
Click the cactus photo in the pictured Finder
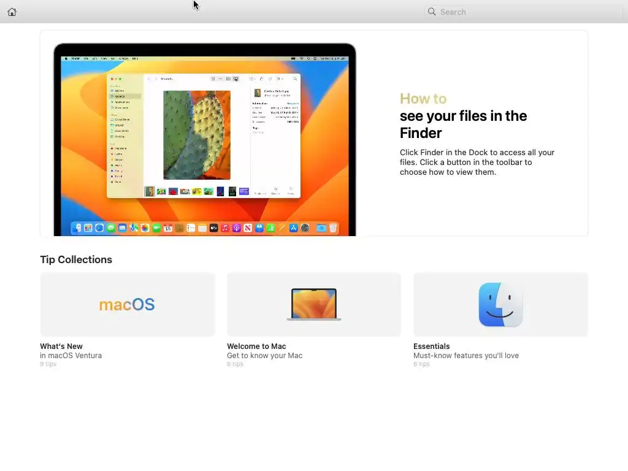[x=197, y=135]
